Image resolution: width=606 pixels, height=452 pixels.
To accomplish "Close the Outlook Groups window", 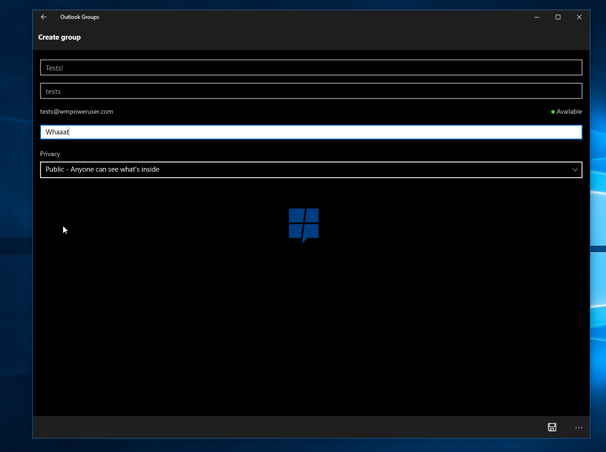I will (579, 17).
